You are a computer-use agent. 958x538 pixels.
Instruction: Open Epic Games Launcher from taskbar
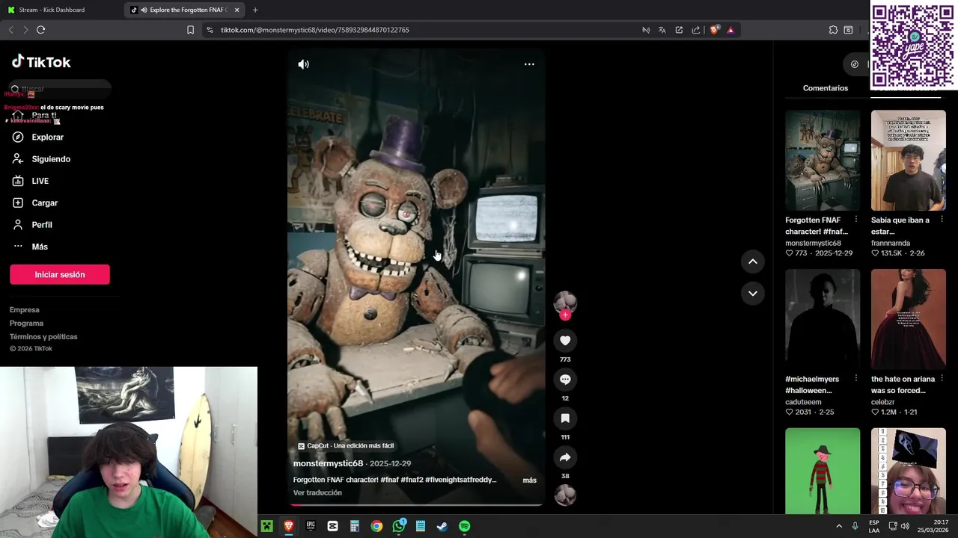tap(311, 527)
